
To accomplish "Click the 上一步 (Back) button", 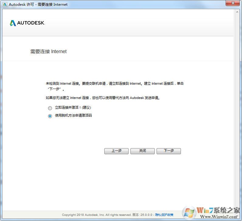I will click(x=116, y=151).
